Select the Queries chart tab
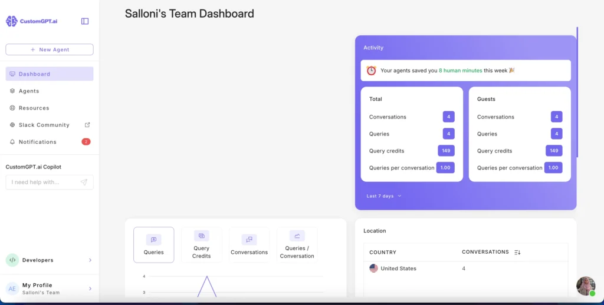 click(154, 245)
